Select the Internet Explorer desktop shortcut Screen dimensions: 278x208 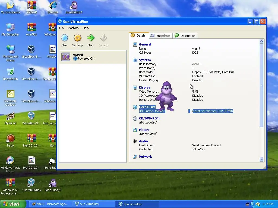[x=53, y=7]
